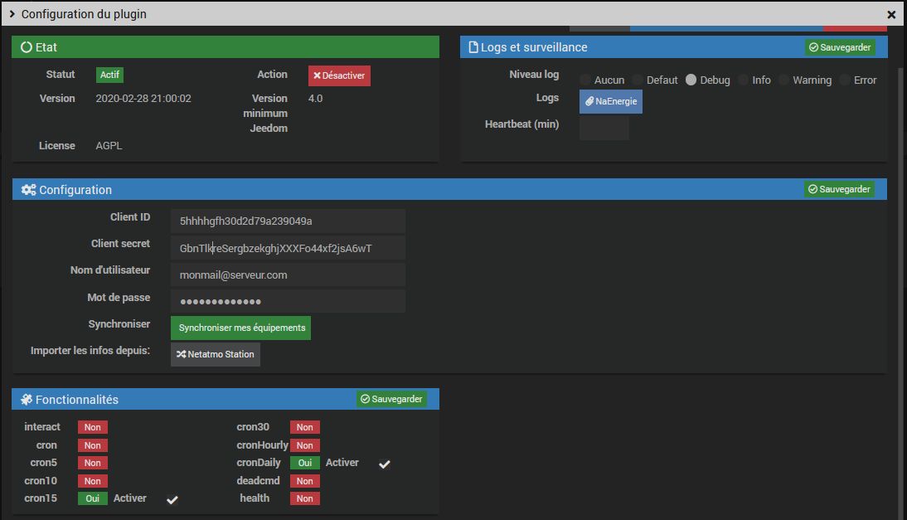Click the Fonctionnalités puzzle piece icon
This screenshot has height=520, width=907.
[x=27, y=400]
